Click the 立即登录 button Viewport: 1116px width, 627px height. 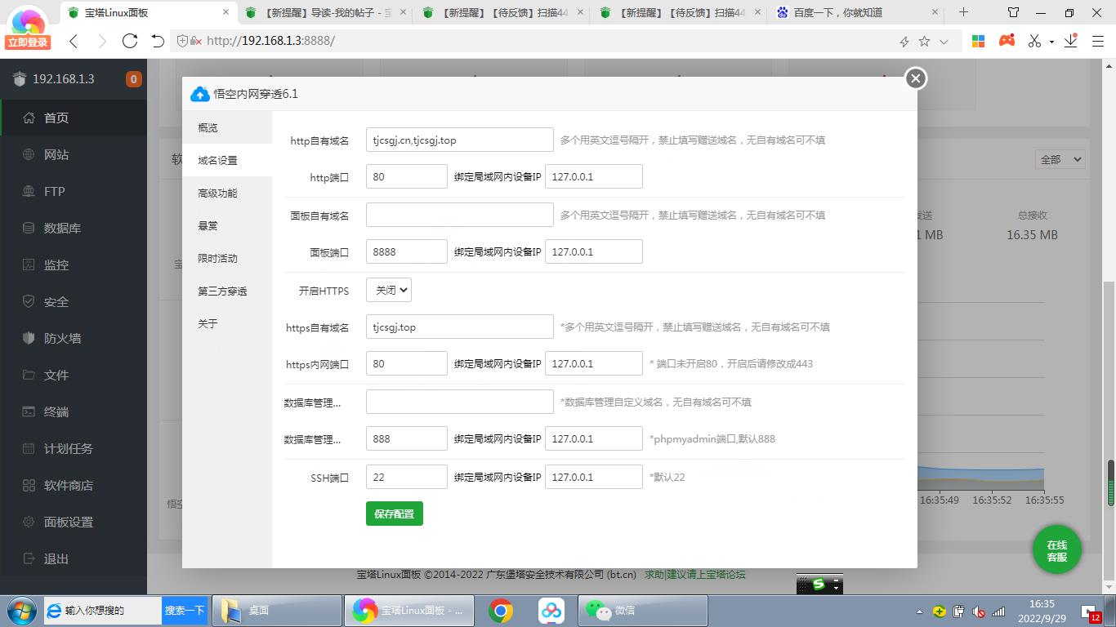pos(29,42)
